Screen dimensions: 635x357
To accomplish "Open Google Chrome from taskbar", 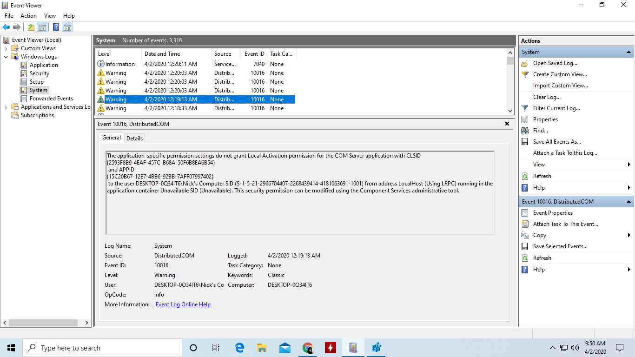I will click(308, 348).
